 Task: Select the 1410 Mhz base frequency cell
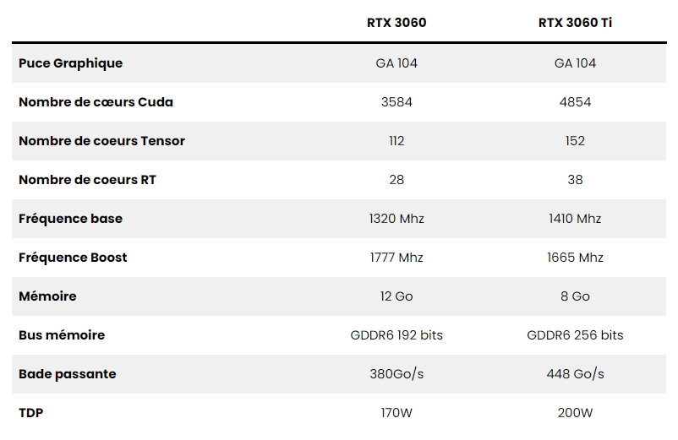(x=575, y=219)
